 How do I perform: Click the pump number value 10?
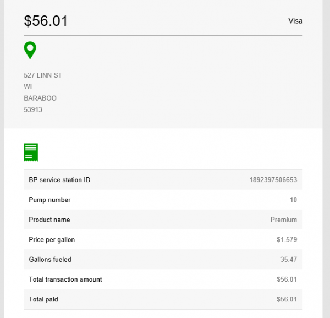(293, 200)
